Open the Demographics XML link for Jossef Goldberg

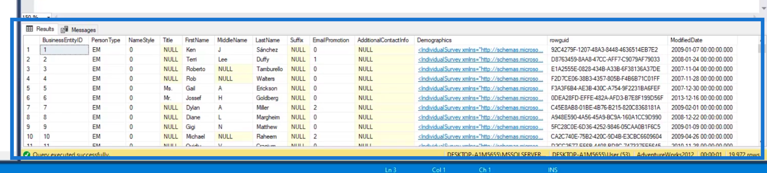pos(480,98)
